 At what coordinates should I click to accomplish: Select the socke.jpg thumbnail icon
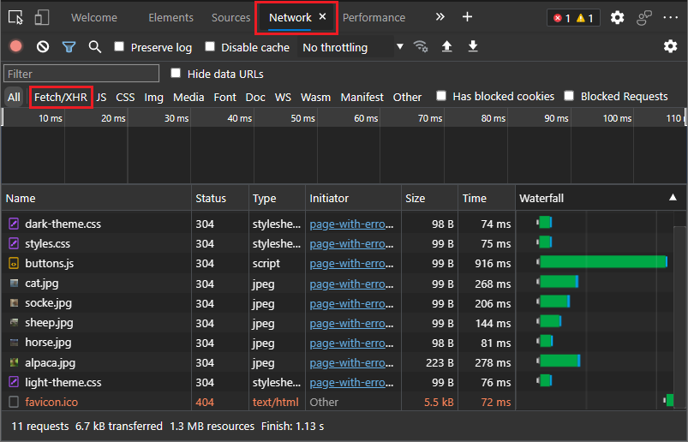tap(14, 303)
